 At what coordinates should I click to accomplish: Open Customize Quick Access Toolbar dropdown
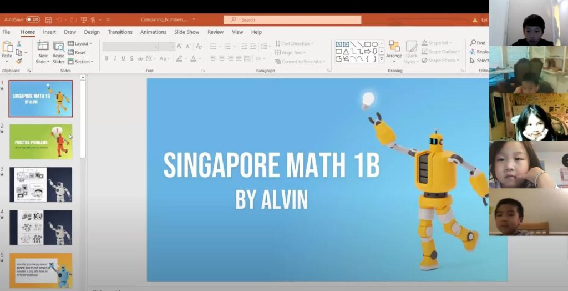click(x=108, y=19)
